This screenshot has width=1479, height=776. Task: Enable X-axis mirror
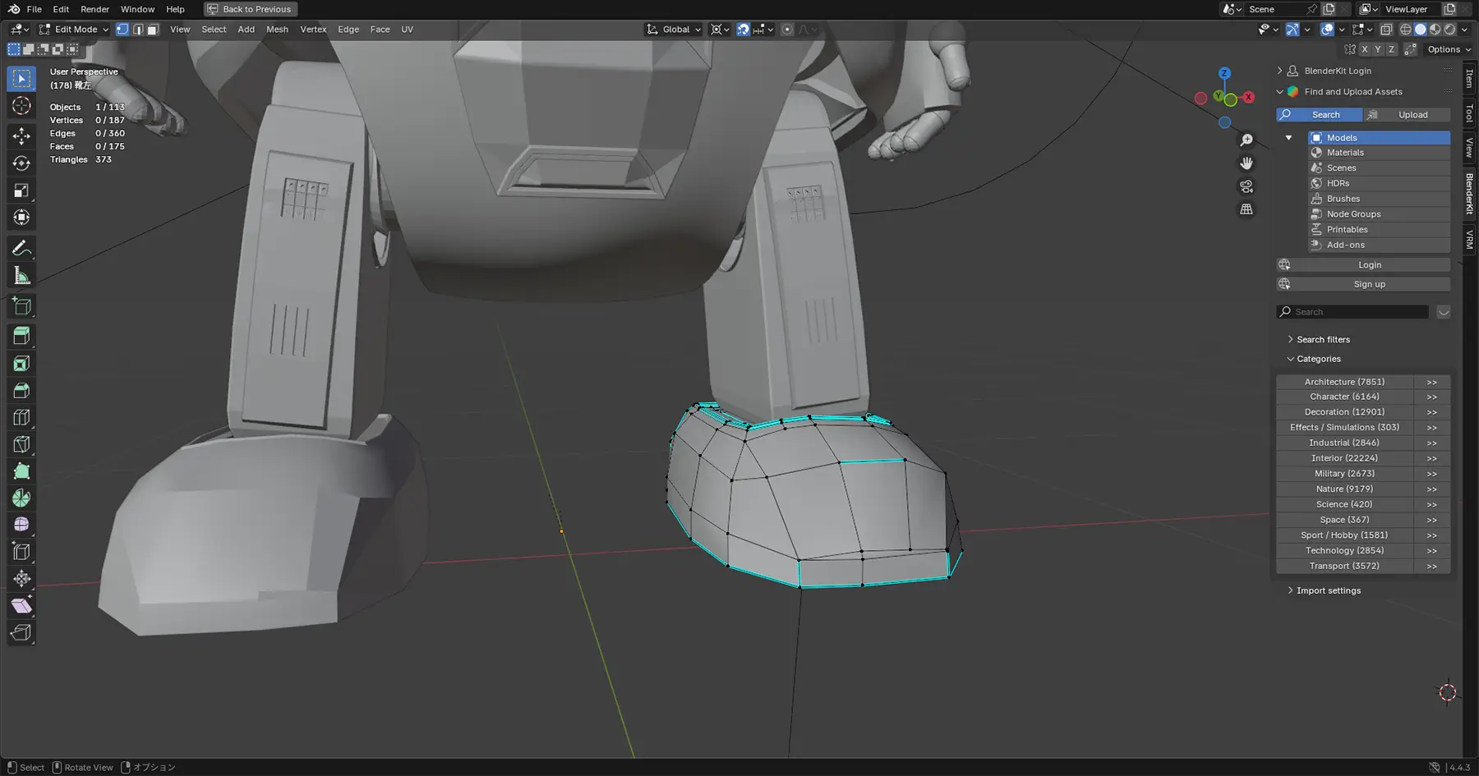tap(1364, 48)
